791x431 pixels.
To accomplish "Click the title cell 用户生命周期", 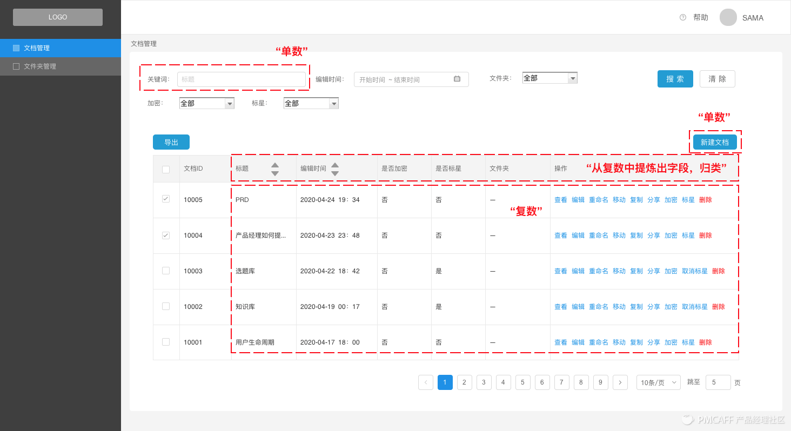I will coord(255,342).
